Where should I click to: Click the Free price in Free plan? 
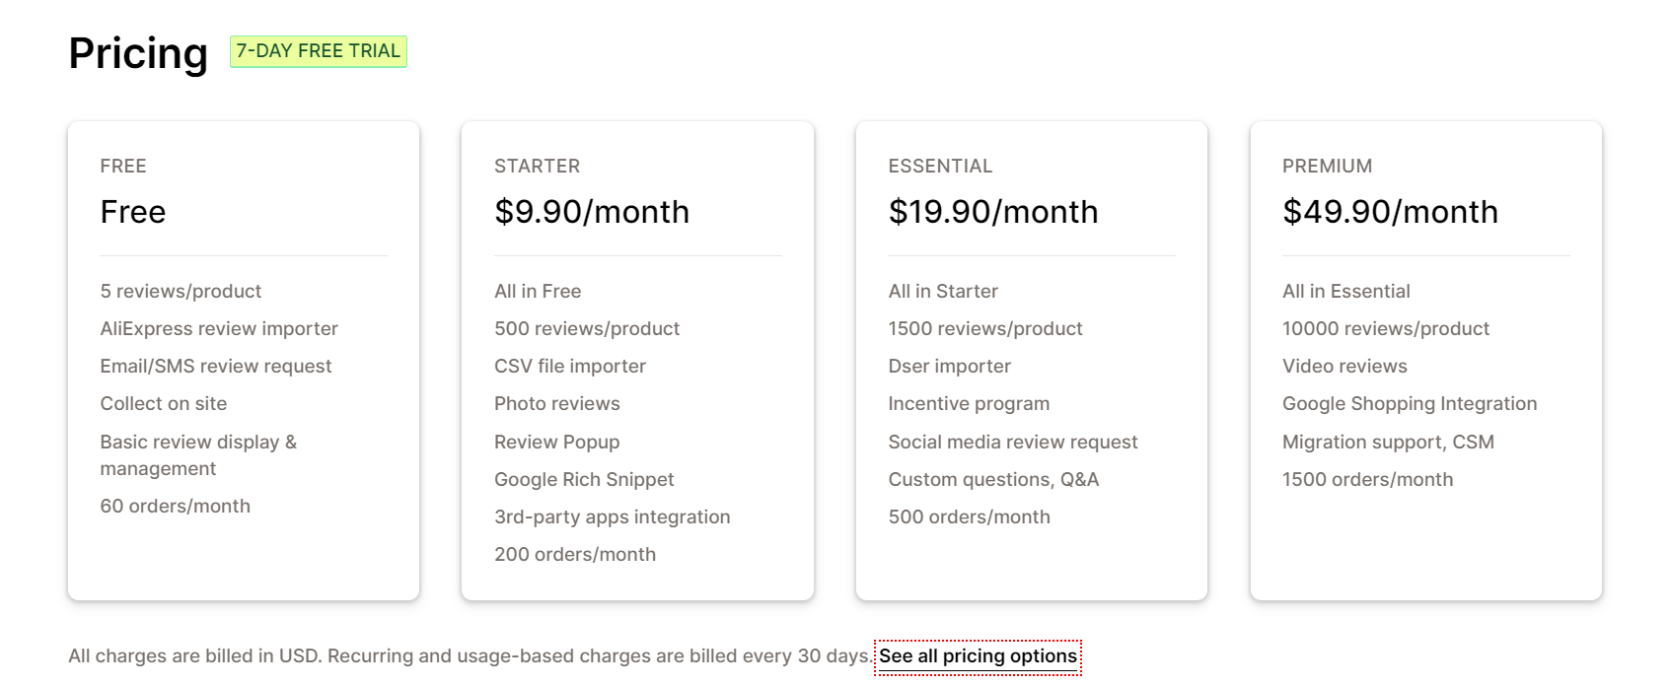133,212
